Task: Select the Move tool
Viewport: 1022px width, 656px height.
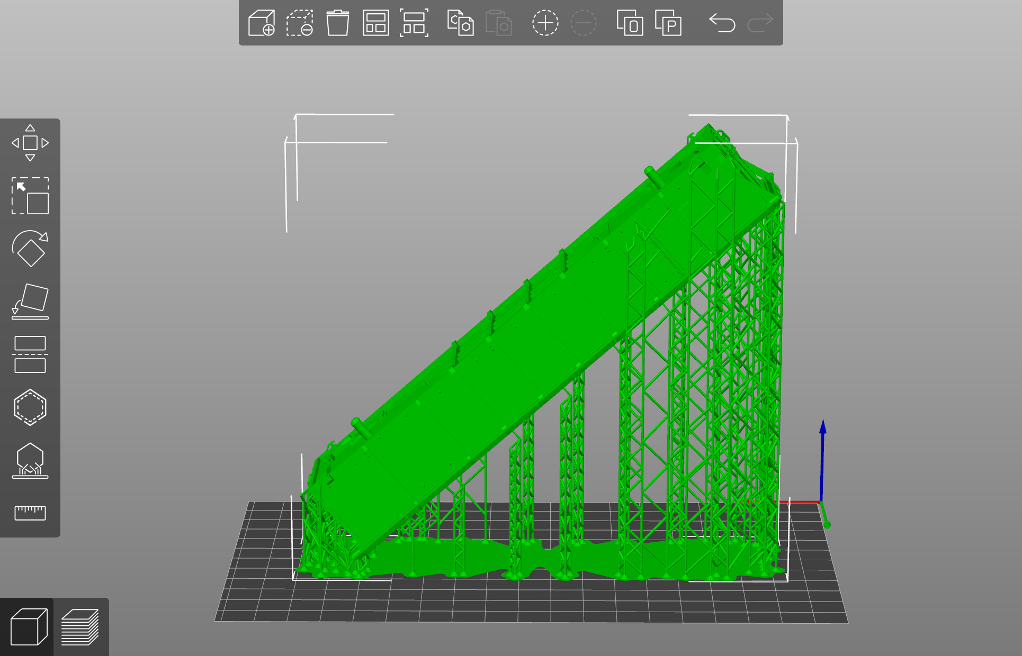Action: point(30,143)
